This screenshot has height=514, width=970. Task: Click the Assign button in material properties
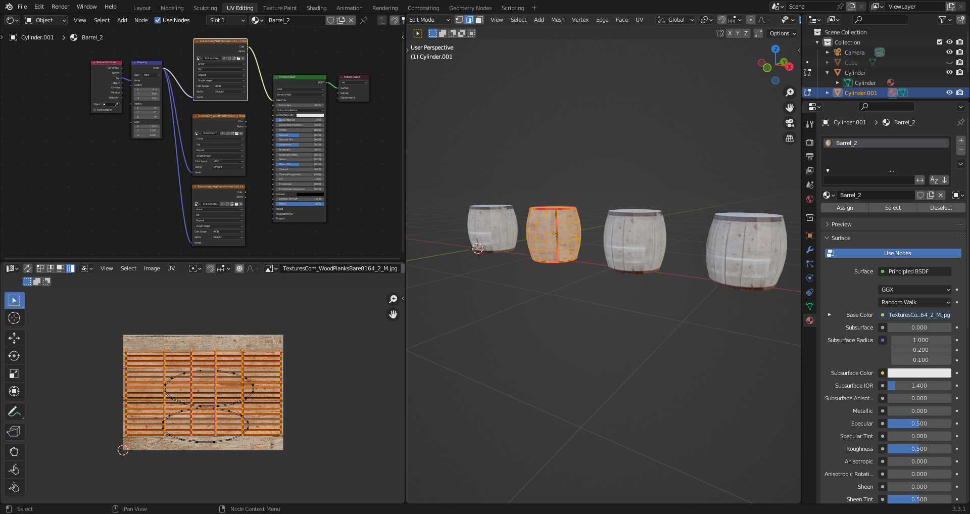tap(844, 208)
